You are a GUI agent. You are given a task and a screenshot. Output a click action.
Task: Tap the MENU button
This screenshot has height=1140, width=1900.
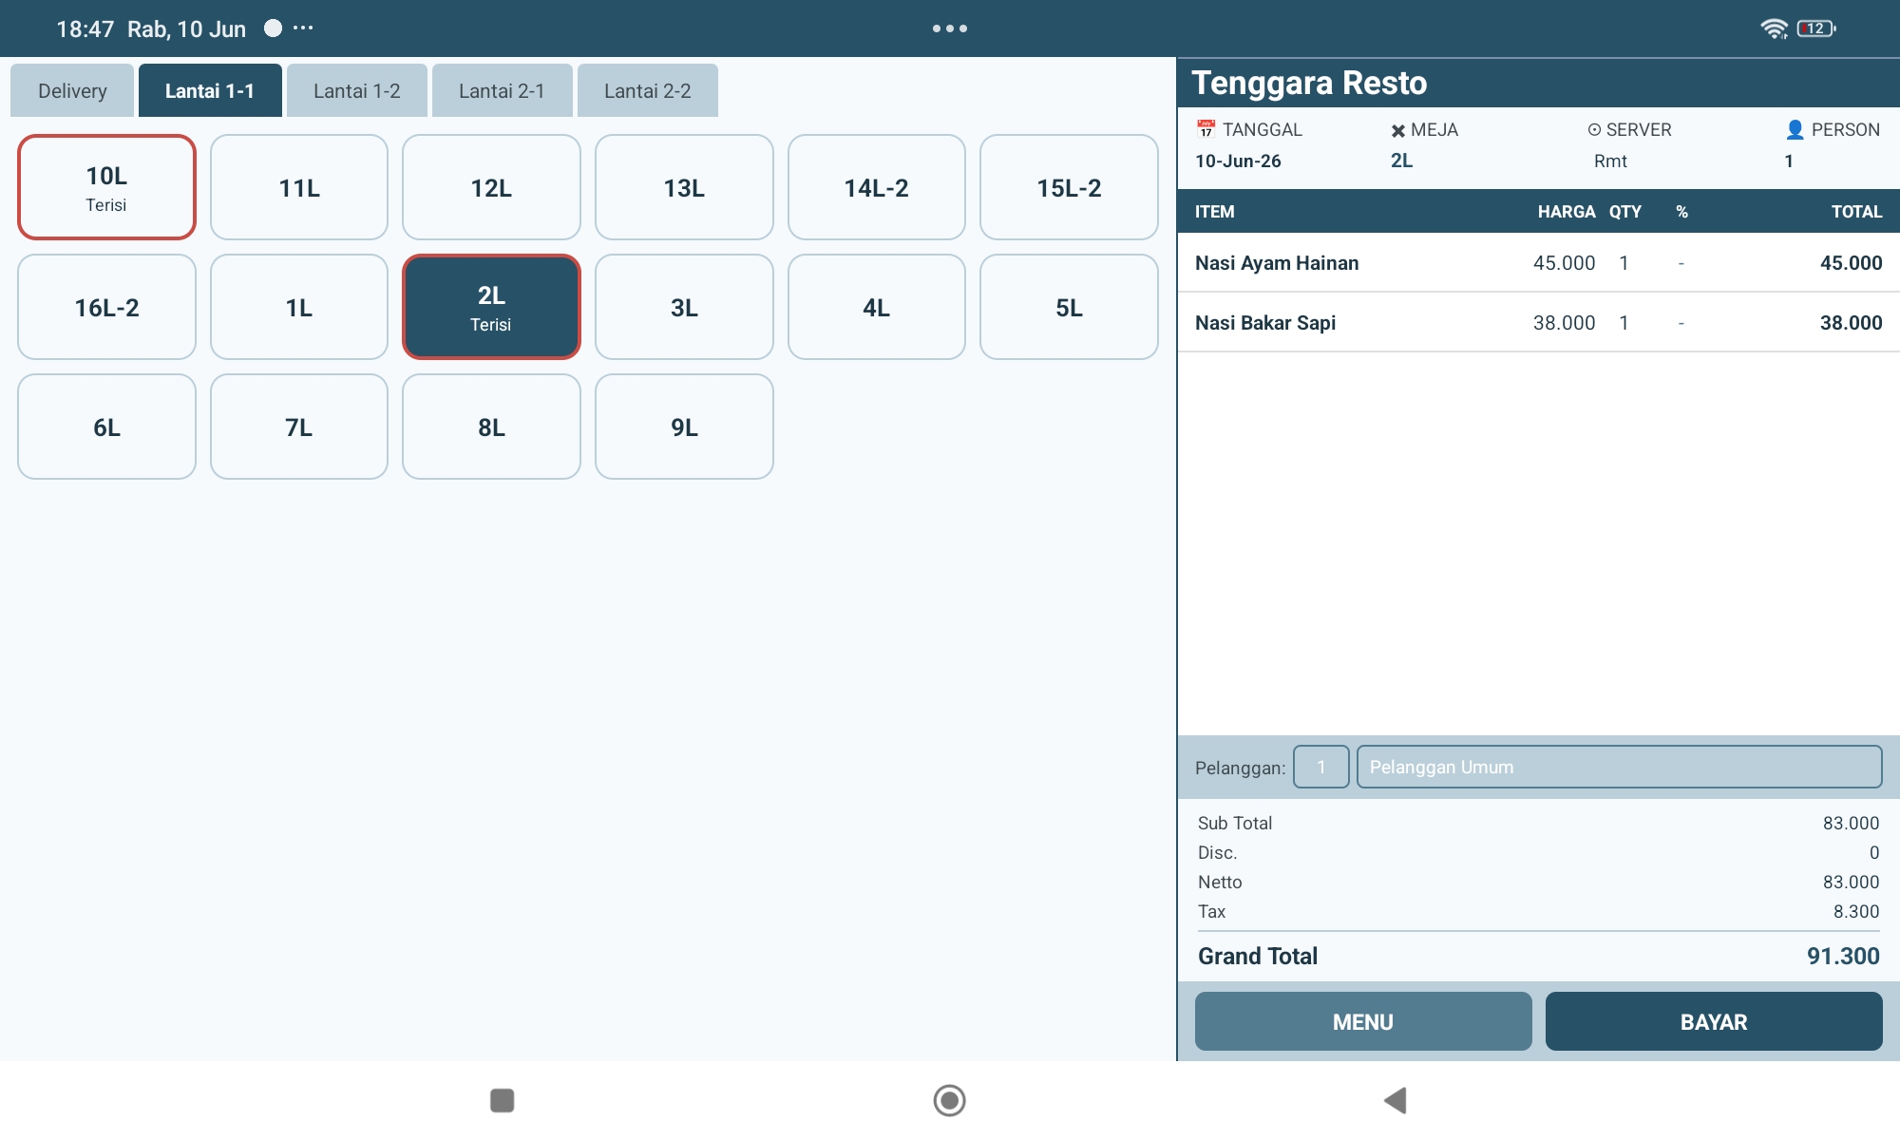pos(1363,1021)
